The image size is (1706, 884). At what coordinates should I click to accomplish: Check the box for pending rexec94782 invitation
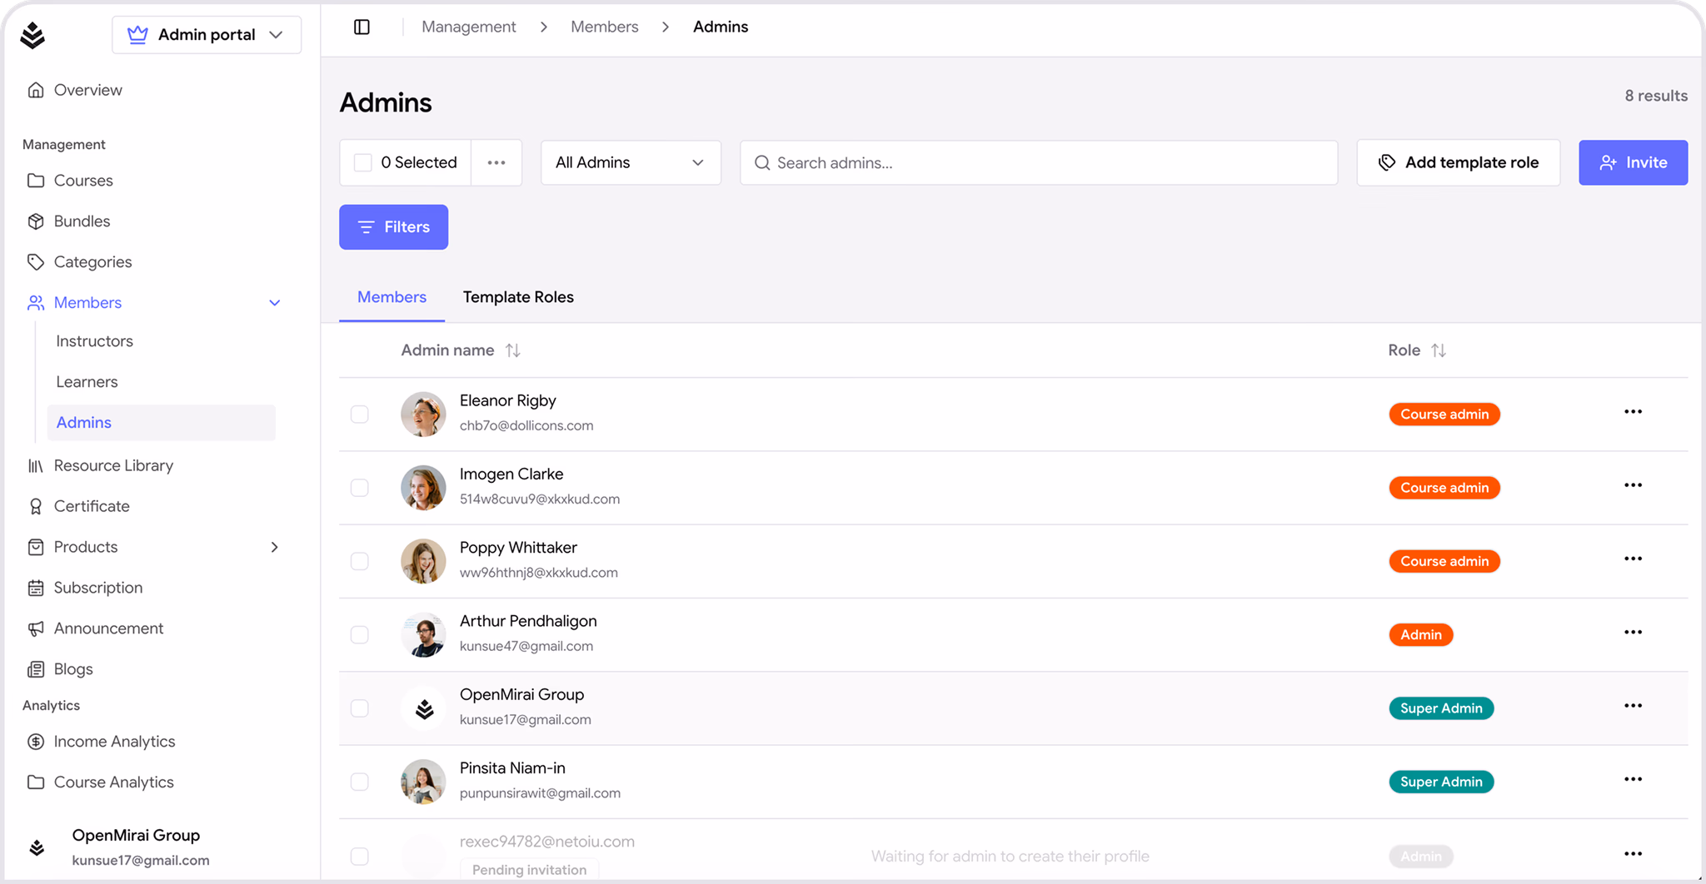click(x=360, y=857)
